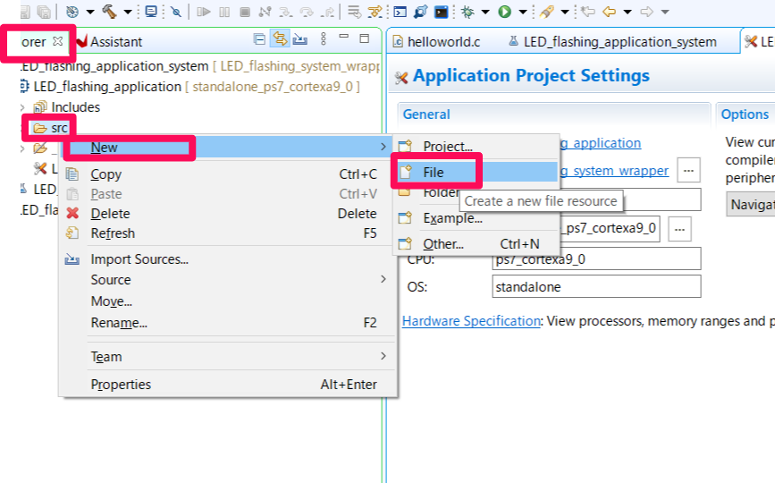
Task: Click the Step Into icon
Action: pyautogui.click(x=286, y=12)
